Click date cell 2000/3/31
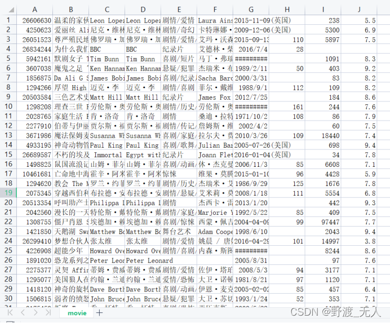 click(x=251, y=78)
